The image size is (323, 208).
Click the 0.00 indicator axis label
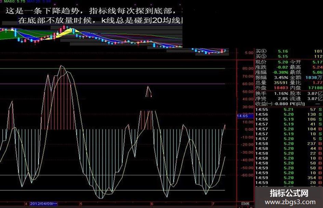(x=249, y=129)
